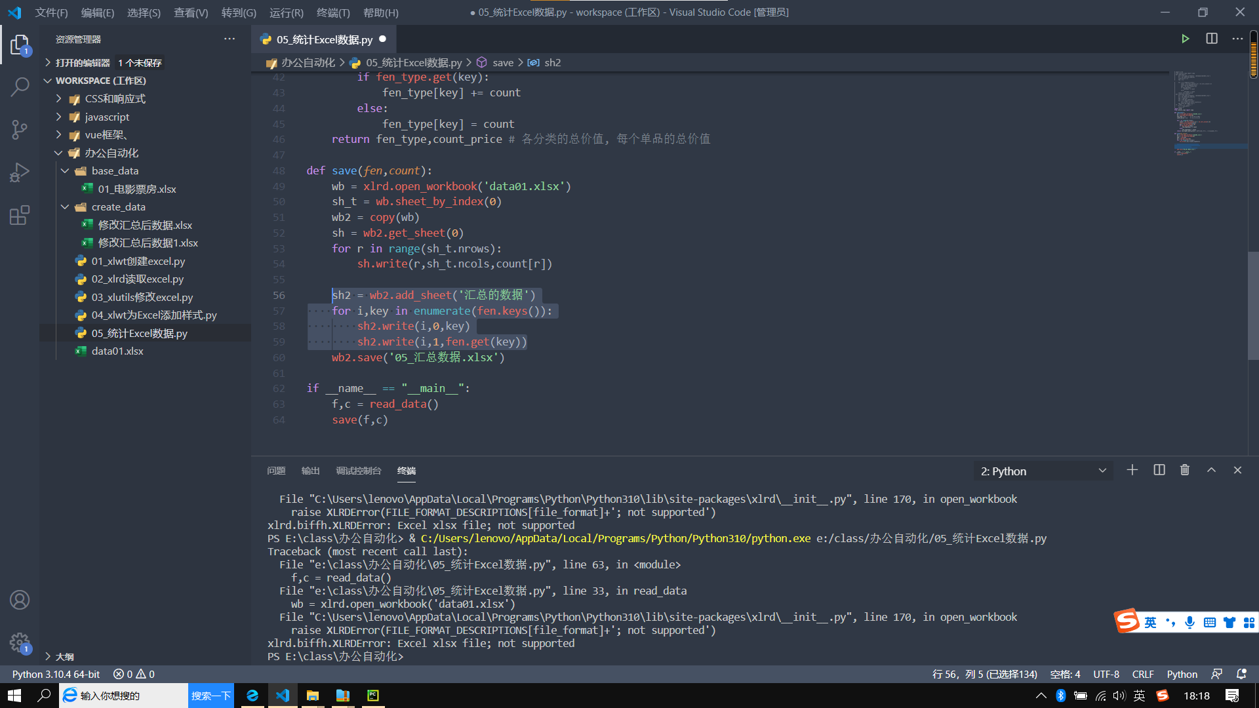Expand the CSS和响应式 folder

tap(115, 98)
